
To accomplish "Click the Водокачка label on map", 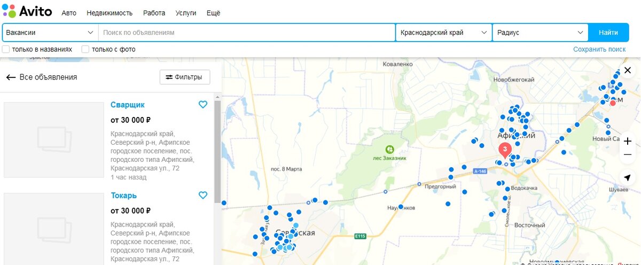I will pos(524,188).
